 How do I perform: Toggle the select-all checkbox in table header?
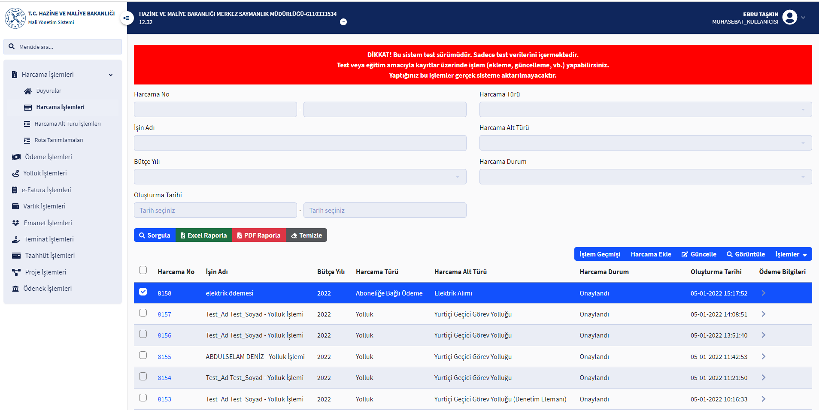[143, 270]
